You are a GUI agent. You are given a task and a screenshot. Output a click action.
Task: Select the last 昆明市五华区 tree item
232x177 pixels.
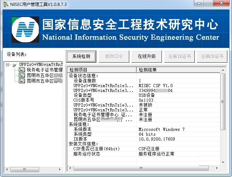(45, 81)
